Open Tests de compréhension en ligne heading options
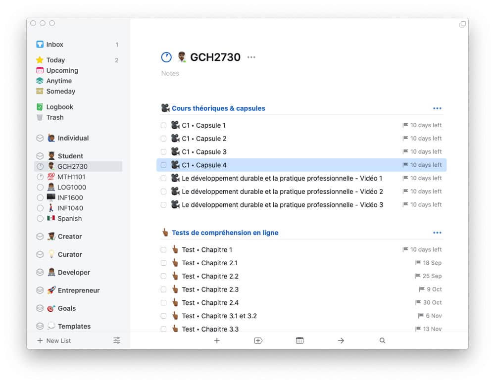Image resolution: width=495 pixels, height=384 pixels. coord(437,233)
